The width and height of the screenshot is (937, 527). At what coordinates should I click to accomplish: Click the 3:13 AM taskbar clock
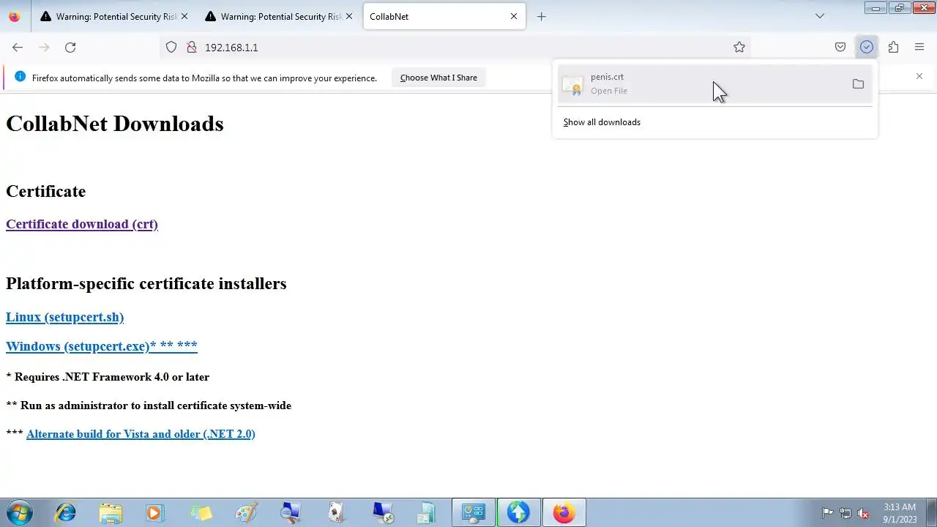click(x=899, y=513)
